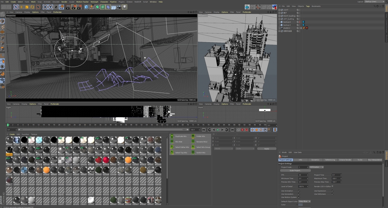Open the Render menu
Image resolution: width=388 pixels, height=208 pixels.
pyautogui.click(x=64, y=2)
